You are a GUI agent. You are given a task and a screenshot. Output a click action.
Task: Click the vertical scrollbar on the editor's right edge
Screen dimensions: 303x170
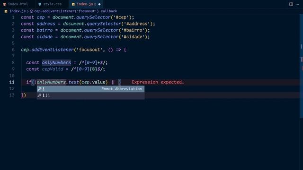tap(301, 66)
